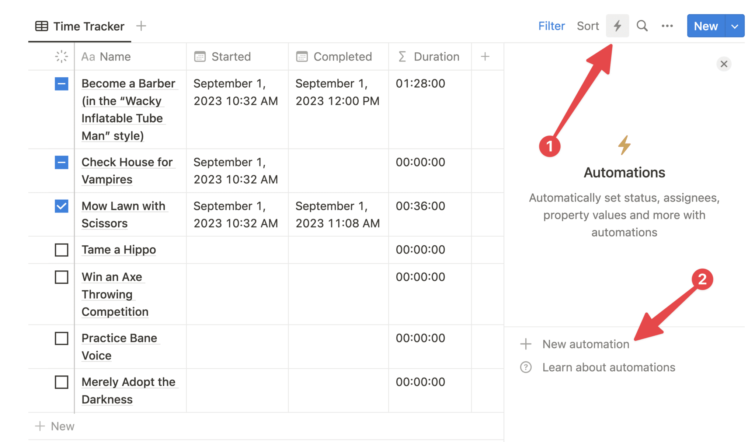The width and height of the screenshot is (755, 442).
Task: Open the more options menu
Action: pyautogui.click(x=667, y=26)
